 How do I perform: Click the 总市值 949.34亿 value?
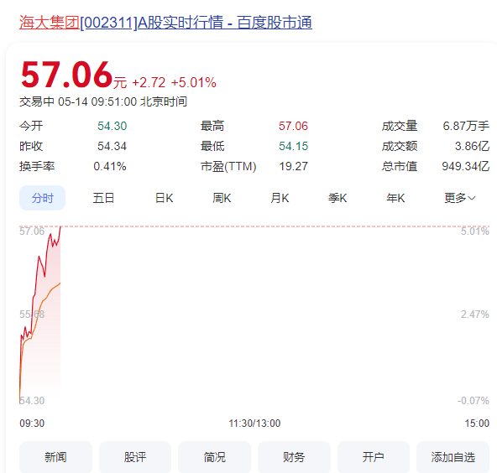click(x=466, y=166)
